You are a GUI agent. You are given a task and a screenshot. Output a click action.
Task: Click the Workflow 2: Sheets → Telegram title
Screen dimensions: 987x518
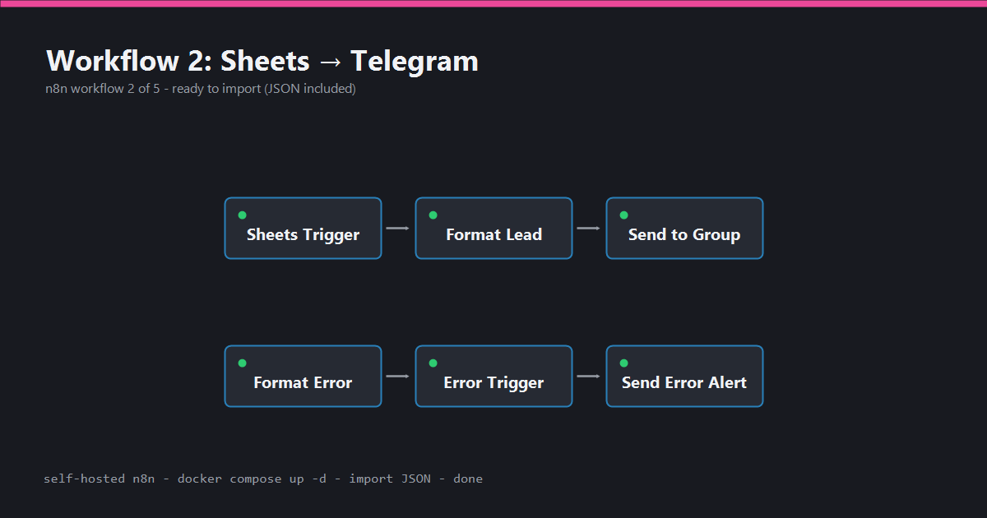coord(262,61)
